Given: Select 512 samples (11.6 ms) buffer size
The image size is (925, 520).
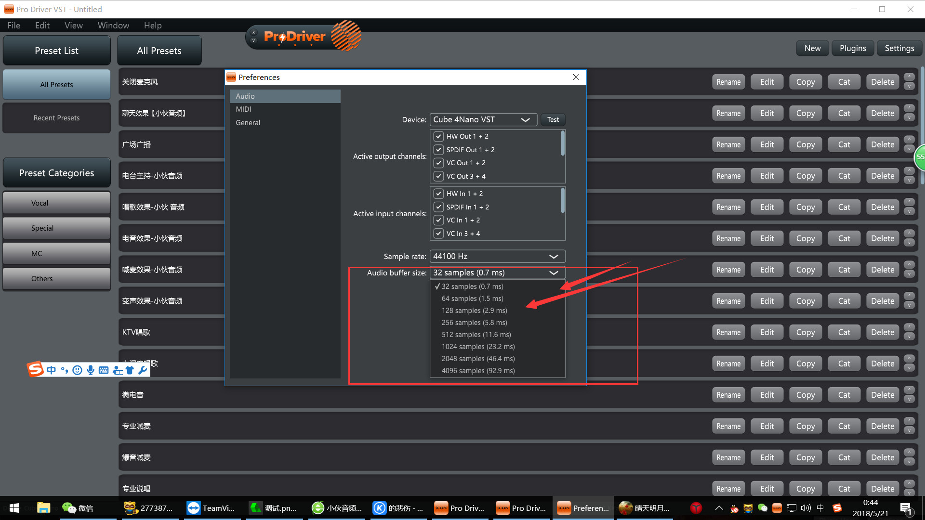Looking at the screenshot, I should click(497, 335).
